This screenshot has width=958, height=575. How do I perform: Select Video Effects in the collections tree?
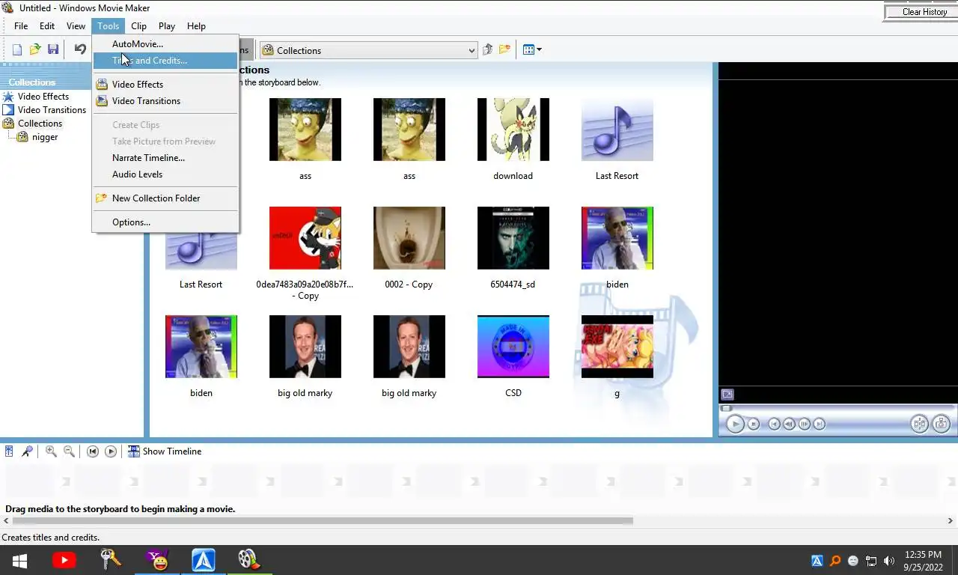click(x=43, y=97)
